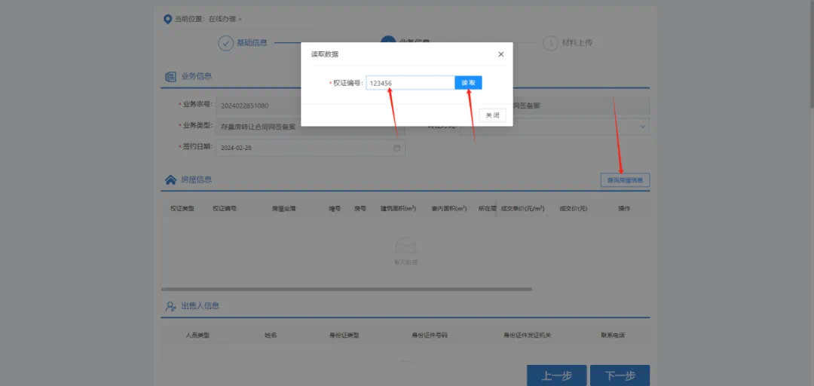
Task: Click the 上一步 button
Action: (556, 375)
